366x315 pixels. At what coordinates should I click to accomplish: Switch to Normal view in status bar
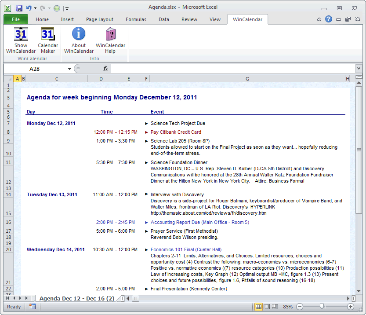pos(258,307)
